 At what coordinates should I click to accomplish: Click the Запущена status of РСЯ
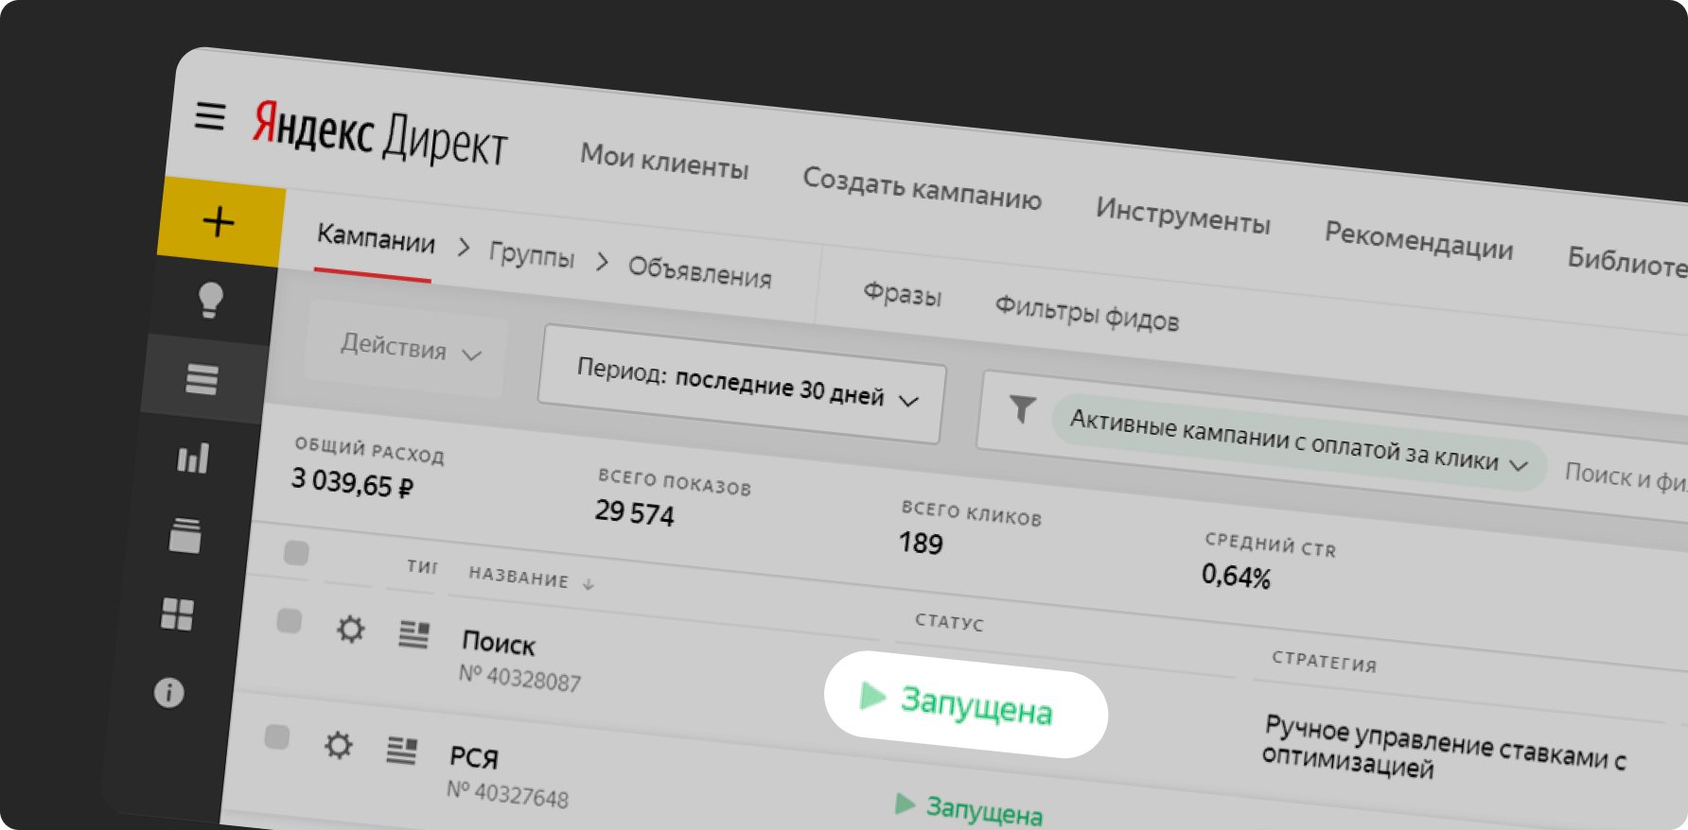pos(984,810)
